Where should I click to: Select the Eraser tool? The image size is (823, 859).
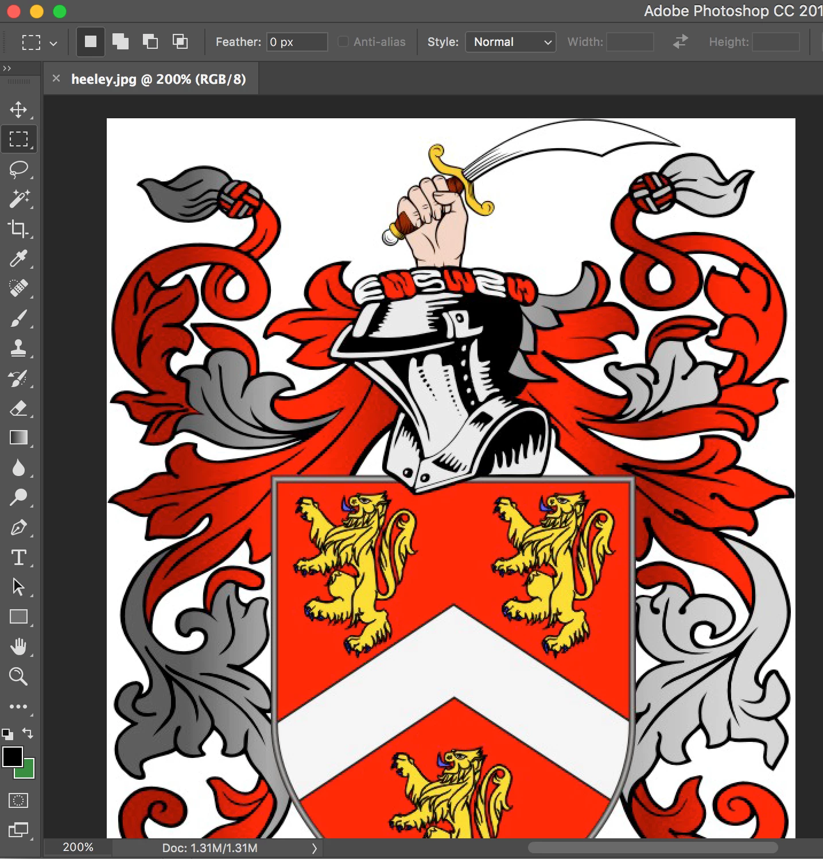18,408
